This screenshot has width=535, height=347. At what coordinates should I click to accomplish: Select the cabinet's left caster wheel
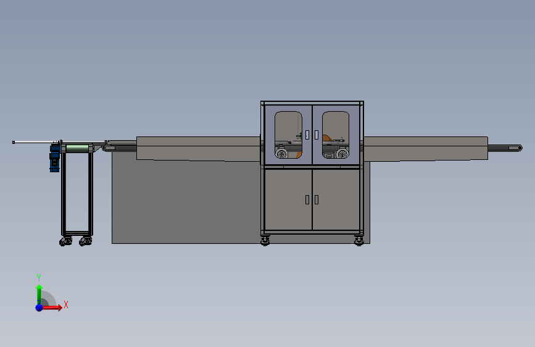coord(265,241)
